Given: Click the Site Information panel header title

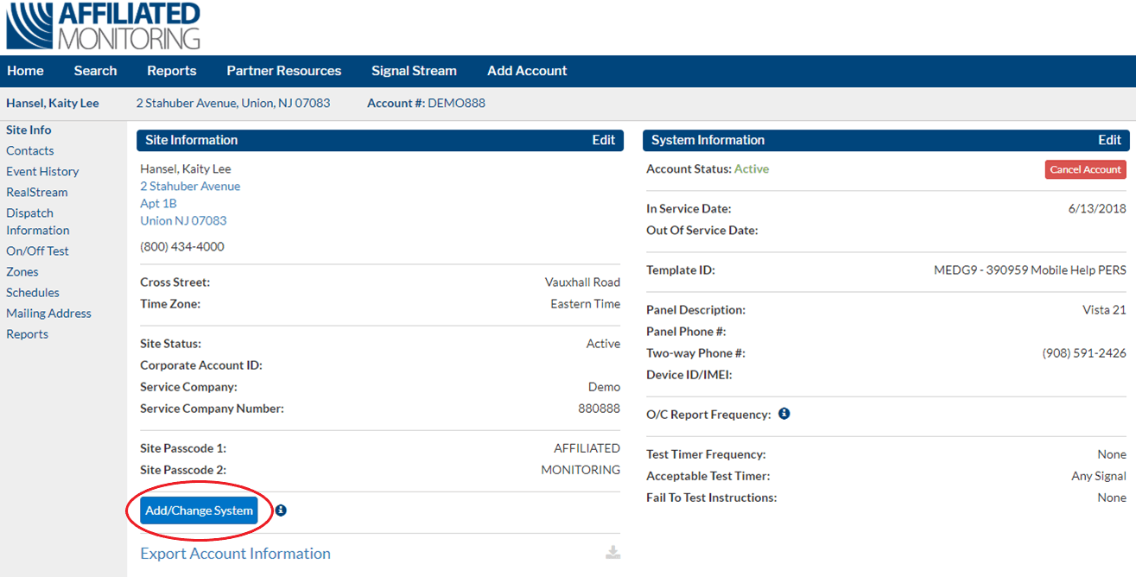Looking at the screenshot, I should click(191, 140).
